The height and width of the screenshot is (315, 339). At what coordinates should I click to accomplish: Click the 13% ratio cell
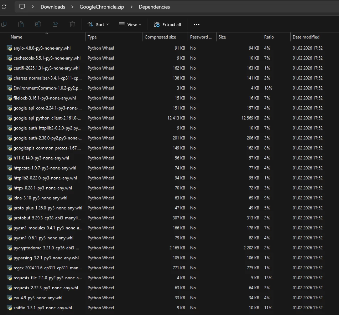click(x=268, y=278)
